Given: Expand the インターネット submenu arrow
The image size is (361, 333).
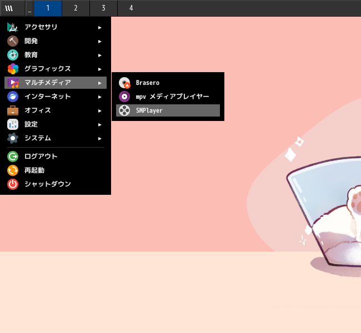Looking at the screenshot, I should 99,97.
